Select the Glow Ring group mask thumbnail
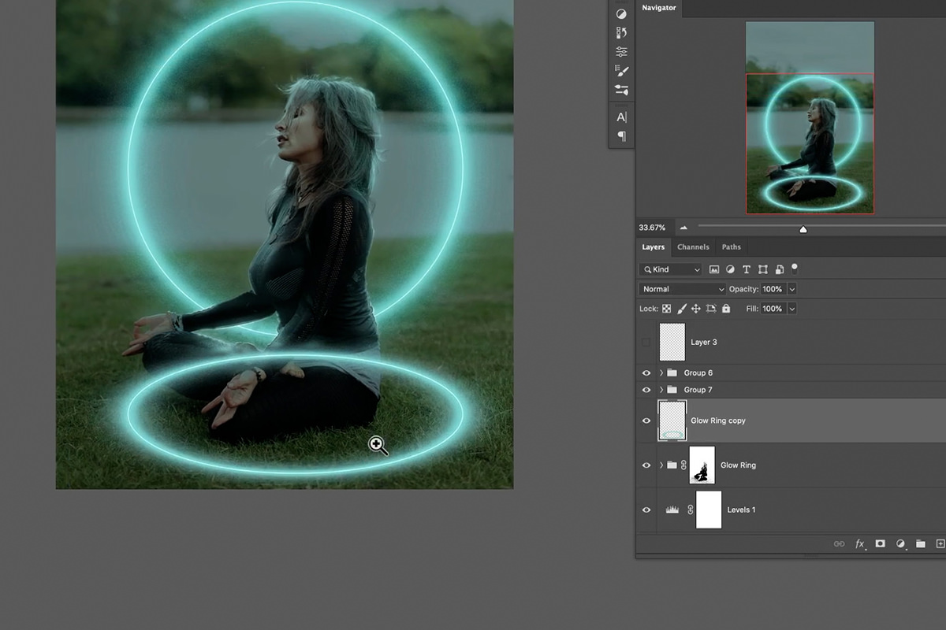The image size is (946, 630). [x=702, y=465]
